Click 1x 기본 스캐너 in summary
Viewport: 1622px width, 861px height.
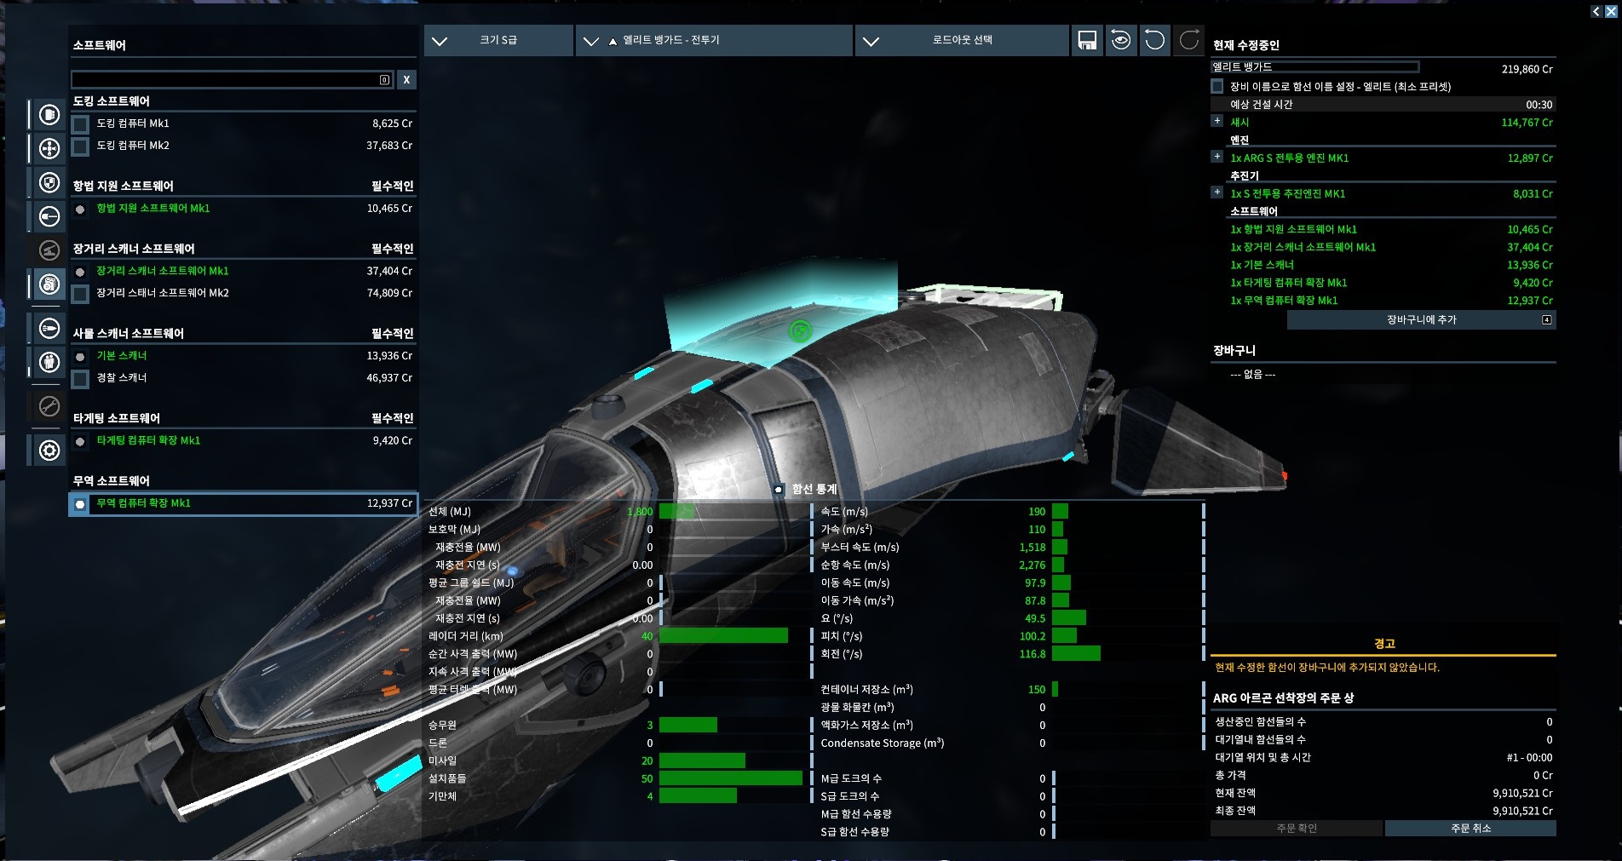point(1262,265)
